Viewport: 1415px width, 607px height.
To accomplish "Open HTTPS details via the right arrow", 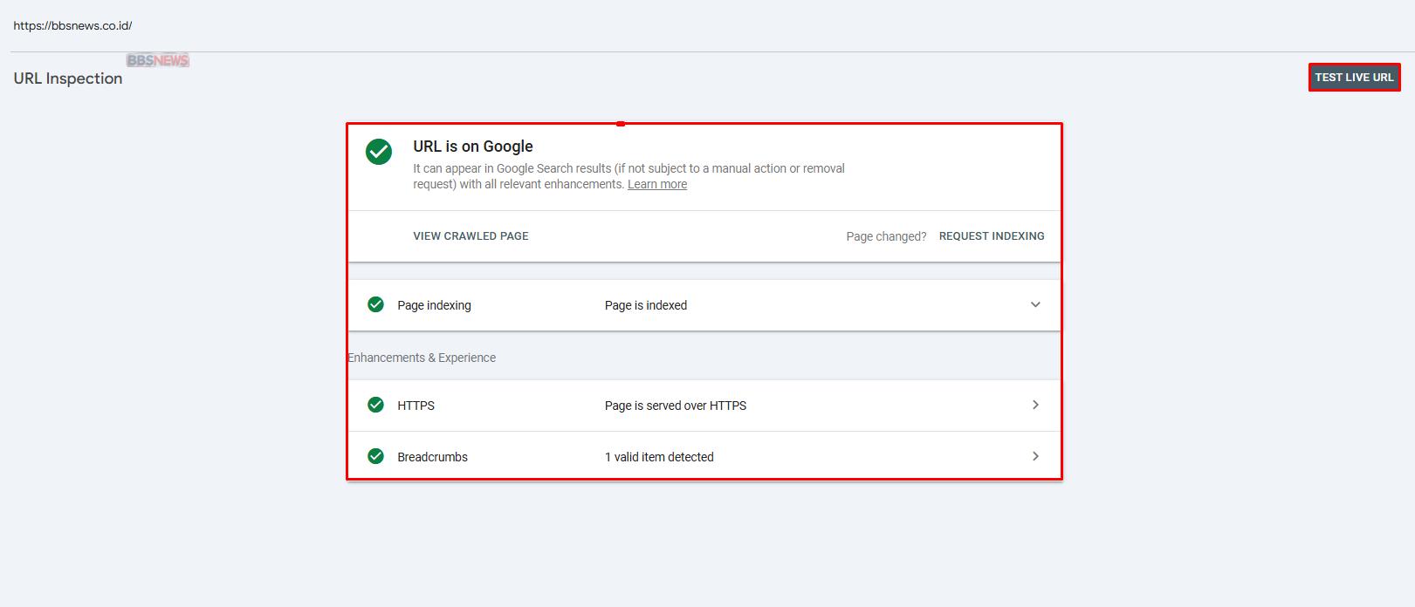I will pos(1035,405).
